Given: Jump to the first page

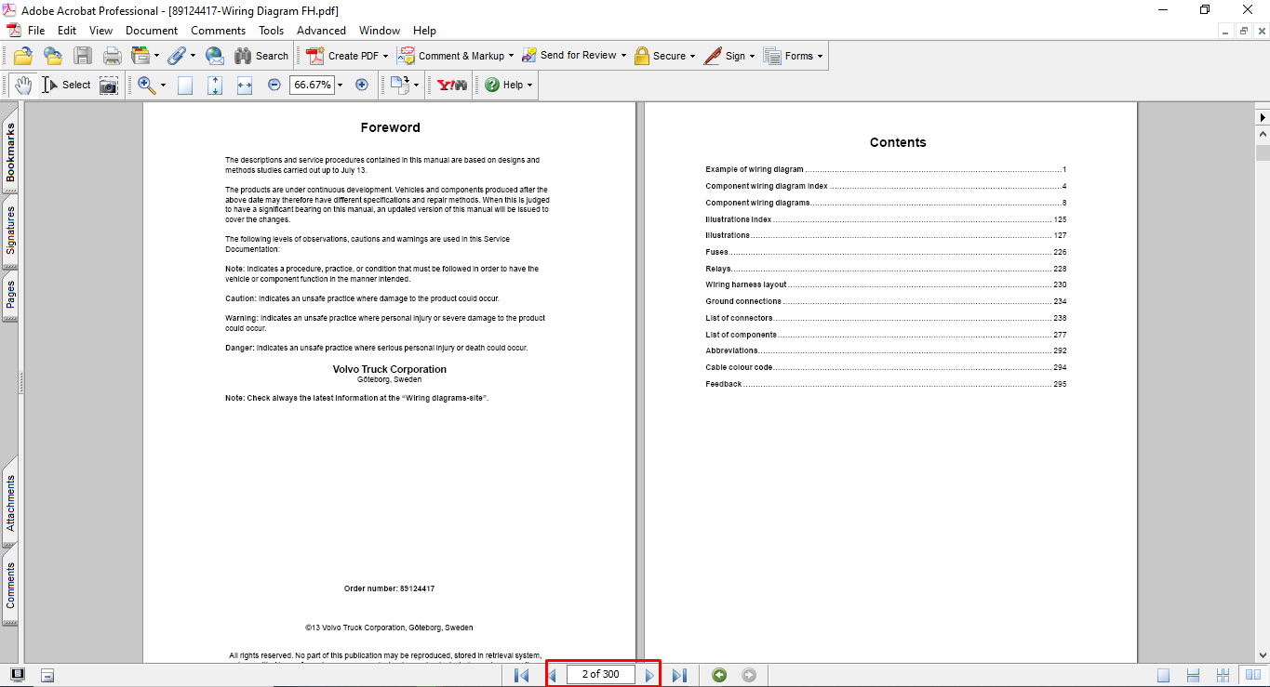Looking at the screenshot, I should [521, 675].
